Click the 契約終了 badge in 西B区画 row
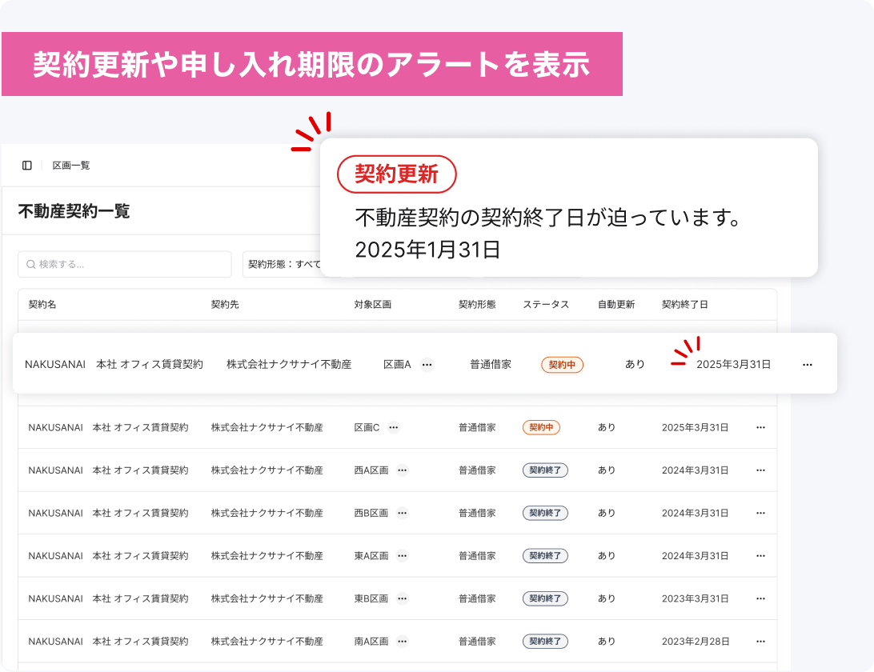The width and height of the screenshot is (874, 672). point(545,514)
